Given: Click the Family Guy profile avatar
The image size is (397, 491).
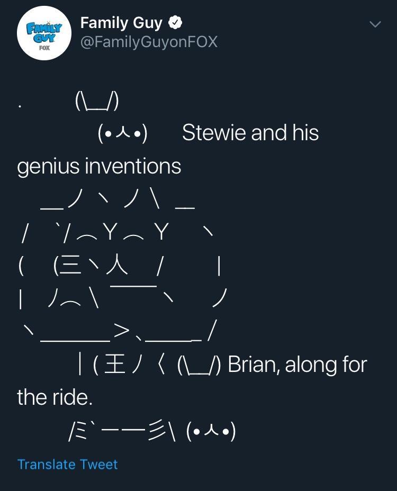Looking at the screenshot, I should click(x=44, y=33).
